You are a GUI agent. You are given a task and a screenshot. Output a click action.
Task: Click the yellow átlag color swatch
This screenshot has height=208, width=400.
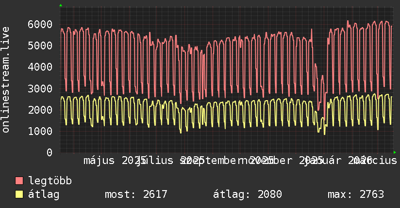point(19,194)
